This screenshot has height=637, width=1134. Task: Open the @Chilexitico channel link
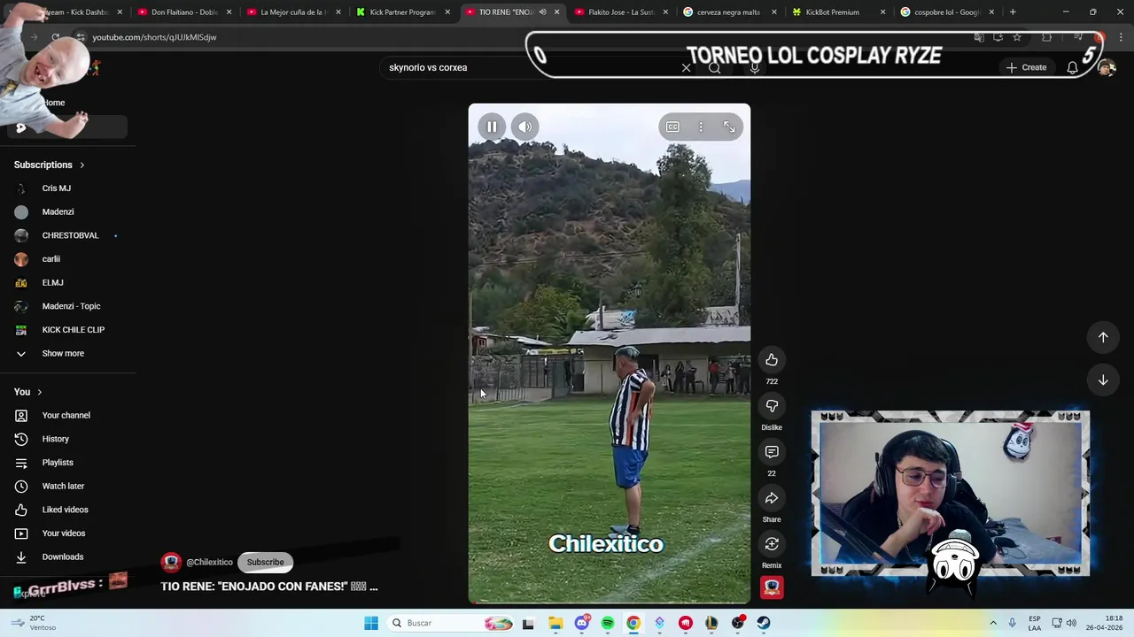tap(209, 562)
